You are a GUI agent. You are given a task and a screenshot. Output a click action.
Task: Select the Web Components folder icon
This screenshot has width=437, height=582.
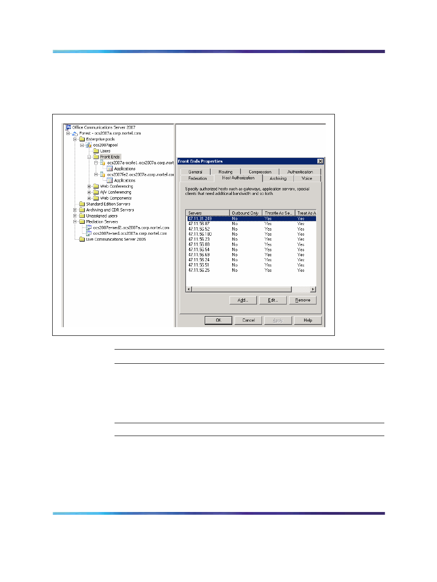96,199
